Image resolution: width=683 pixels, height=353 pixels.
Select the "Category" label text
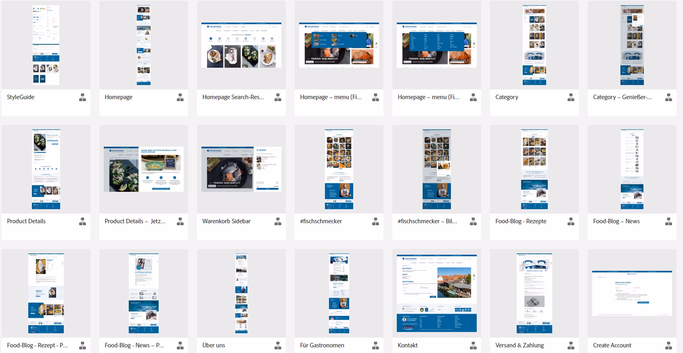click(507, 97)
